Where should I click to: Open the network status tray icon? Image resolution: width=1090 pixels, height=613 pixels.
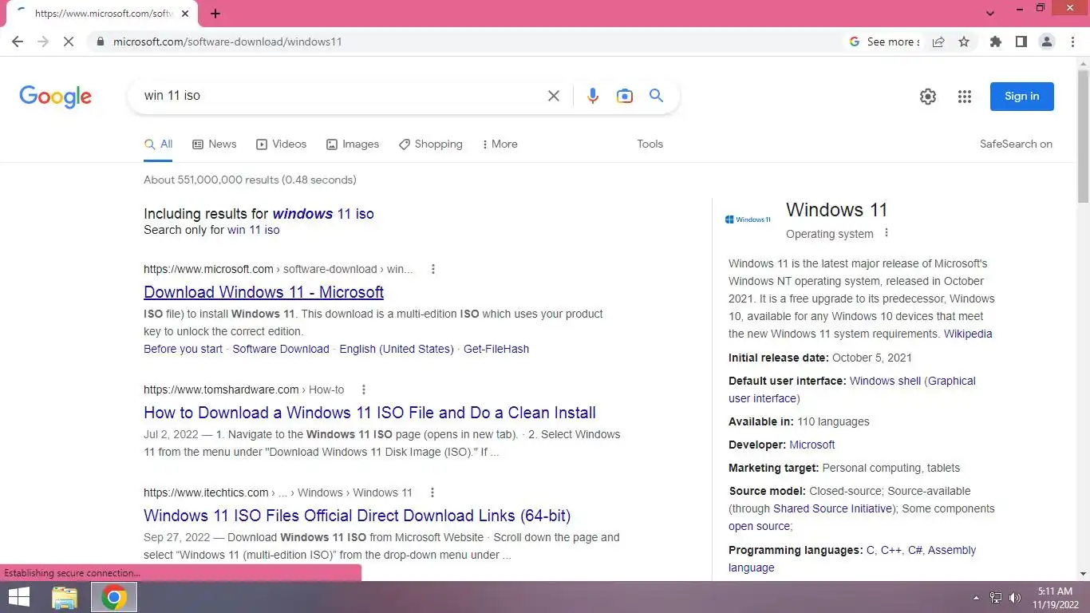click(996, 598)
